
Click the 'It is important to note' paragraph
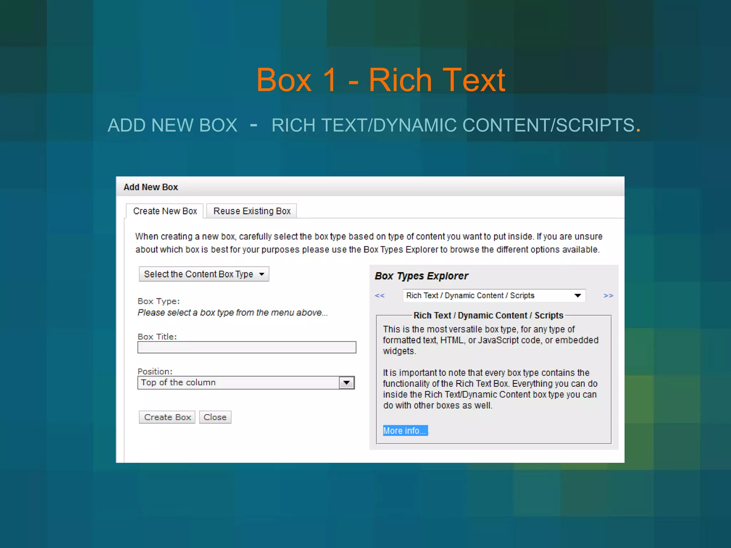(490, 389)
